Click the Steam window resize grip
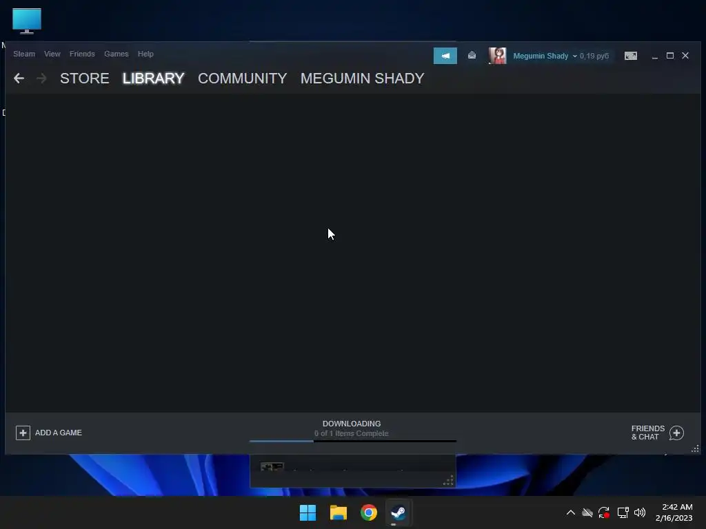The width and height of the screenshot is (706, 529). coord(695,448)
